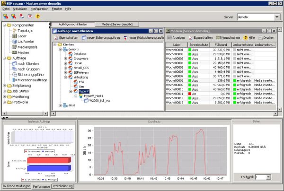Screen dimensions: 284x191
Task: Switch to Aufträge nach Klienten tab
Action: coord(73,24)
